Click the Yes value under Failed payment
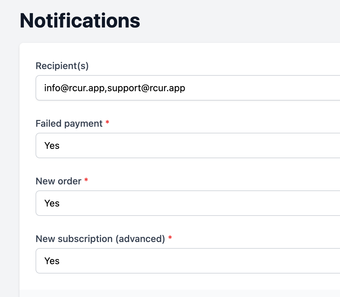The height and width of the screenshot is (297, 340). point(52,146)
